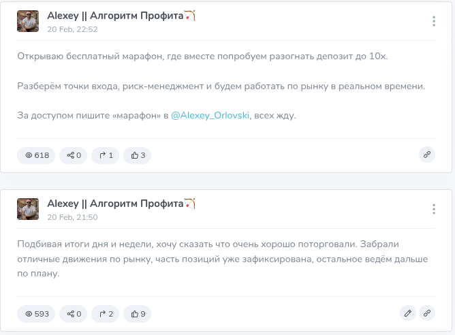This screenshot has width=455, height=335.
Task: Open @Alexey_Orlovski mention link
Action: click(x=210, y=116)
